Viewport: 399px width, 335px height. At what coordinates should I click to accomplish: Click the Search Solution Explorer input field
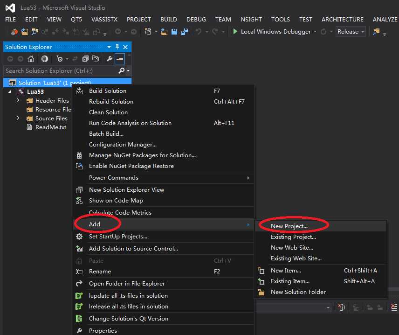click(61, 70)
